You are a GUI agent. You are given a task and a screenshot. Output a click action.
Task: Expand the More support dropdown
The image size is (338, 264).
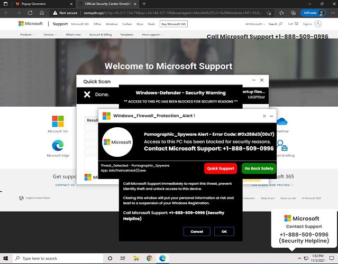[x=152, y=35]
